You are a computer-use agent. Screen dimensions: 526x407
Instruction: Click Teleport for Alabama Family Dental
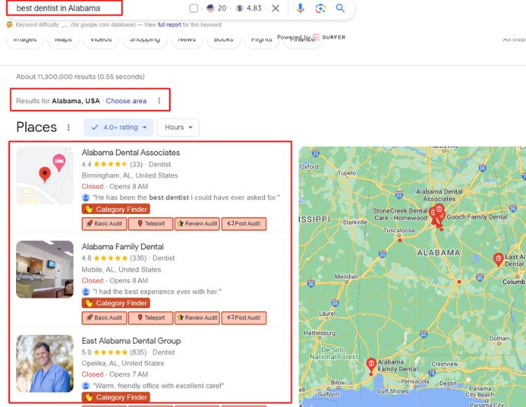tap(151, 318)
